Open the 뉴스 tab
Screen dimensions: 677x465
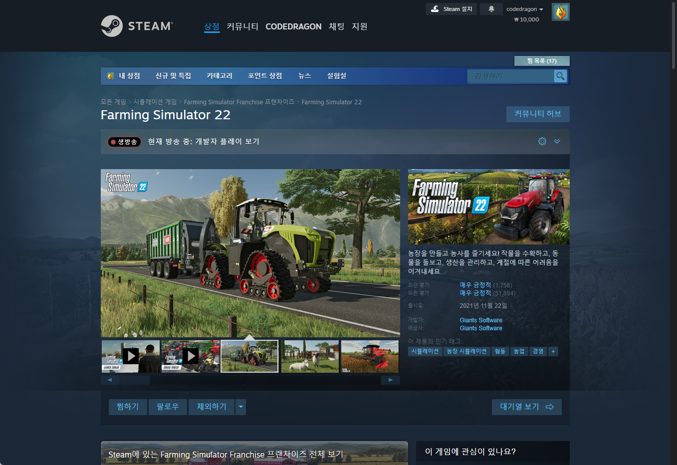click(x=304, y=76)
